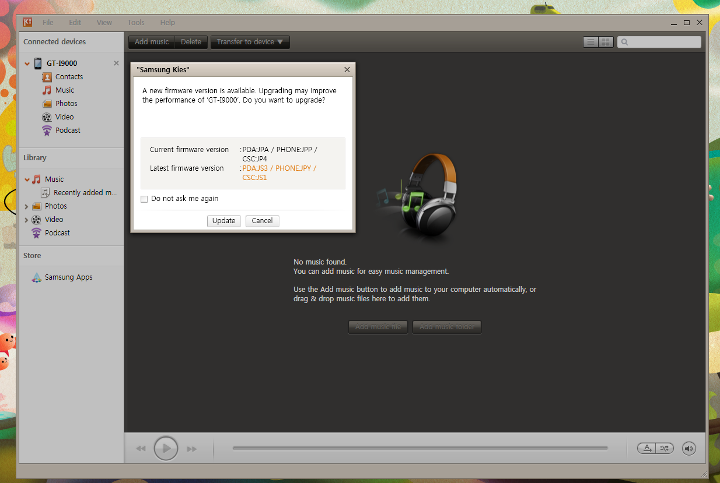Expand the Library Video tree
The height and width of the screenshot is (483, 720).
click(x=26, y=220)
